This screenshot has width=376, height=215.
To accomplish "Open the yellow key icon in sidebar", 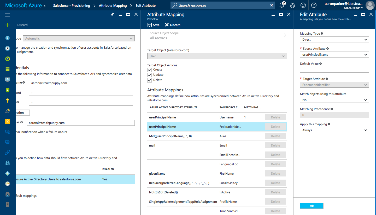I will [x=8, y=100].
